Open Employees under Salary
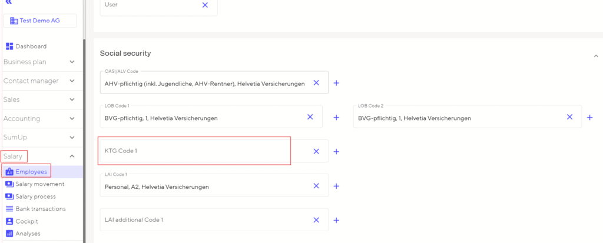 click(31, 172)
